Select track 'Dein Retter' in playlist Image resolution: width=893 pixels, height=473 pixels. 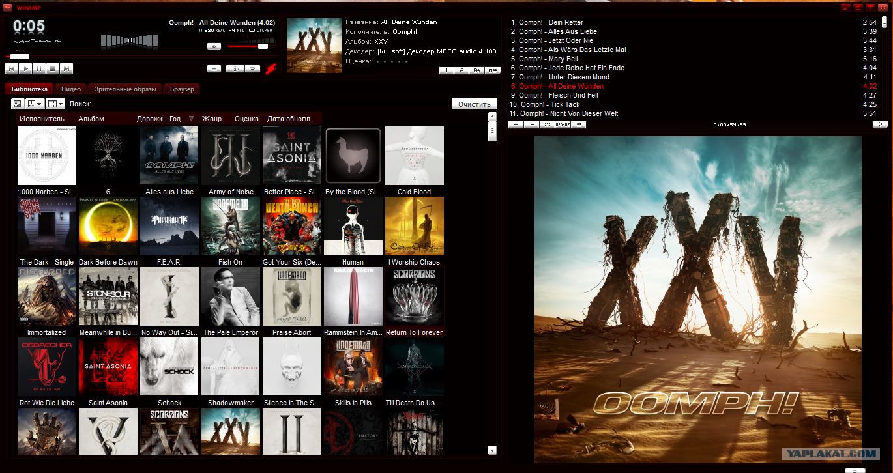(x=694, y=22)
